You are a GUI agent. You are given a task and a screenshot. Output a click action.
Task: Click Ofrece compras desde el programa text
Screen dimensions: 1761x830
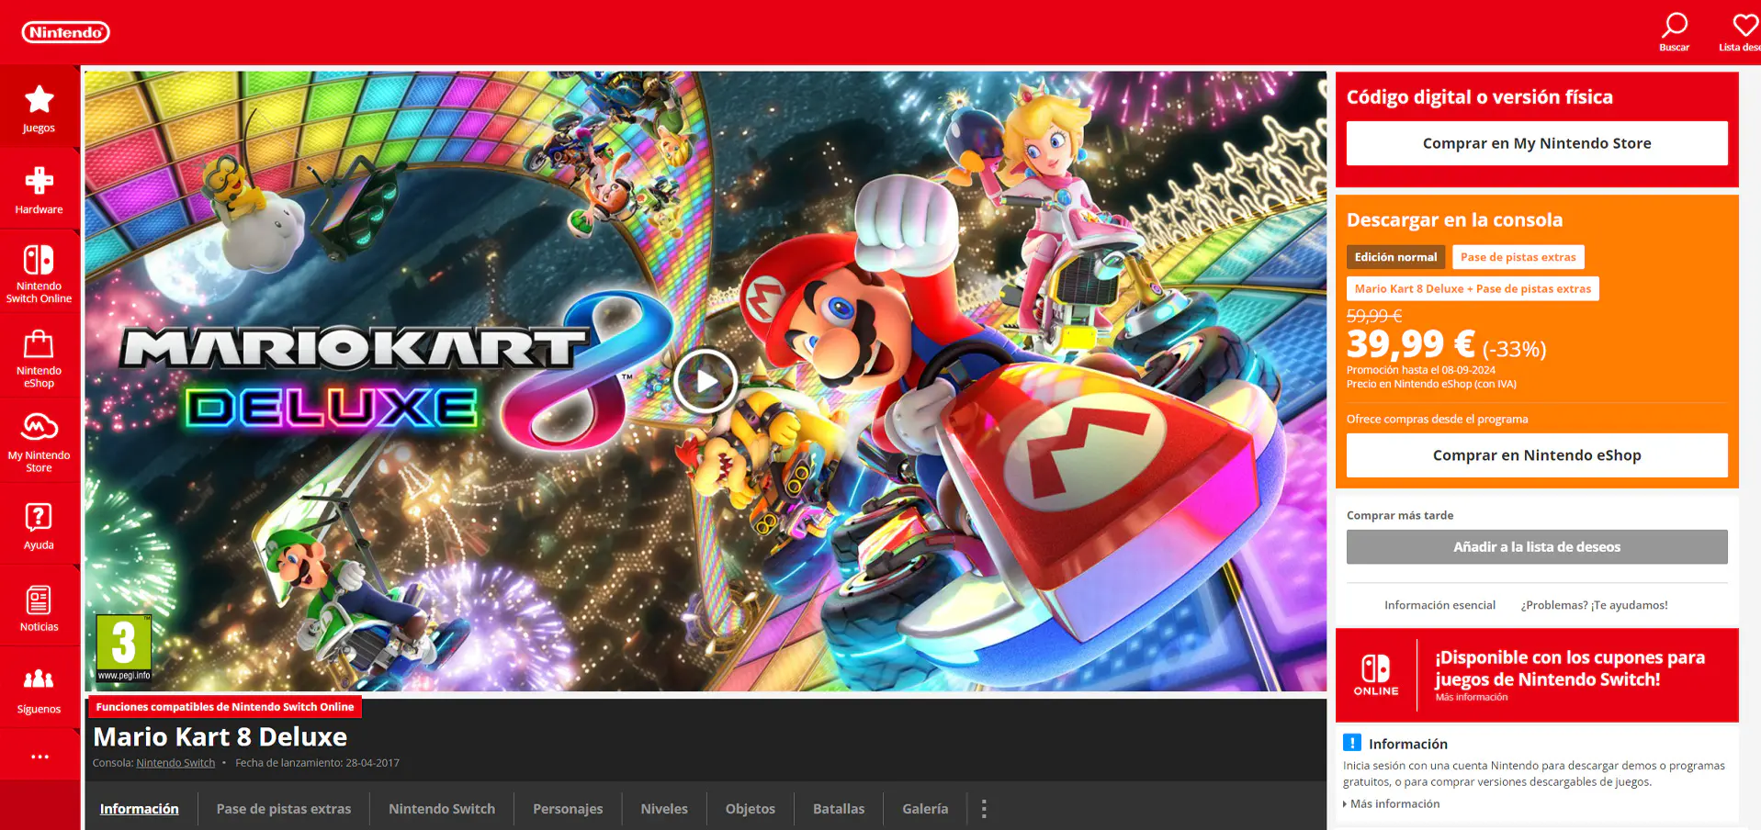click(1437, 419)
